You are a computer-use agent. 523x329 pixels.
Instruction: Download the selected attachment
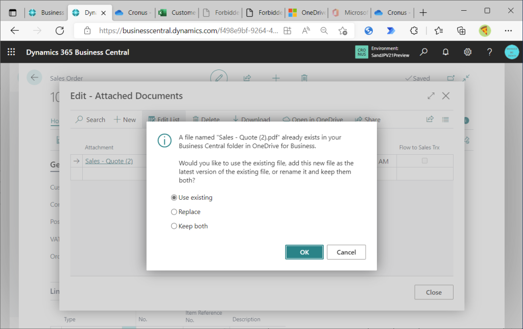[251, 120]
